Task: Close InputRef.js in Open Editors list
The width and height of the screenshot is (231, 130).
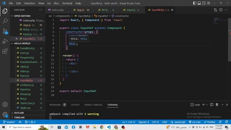Action: click(17, 39)
